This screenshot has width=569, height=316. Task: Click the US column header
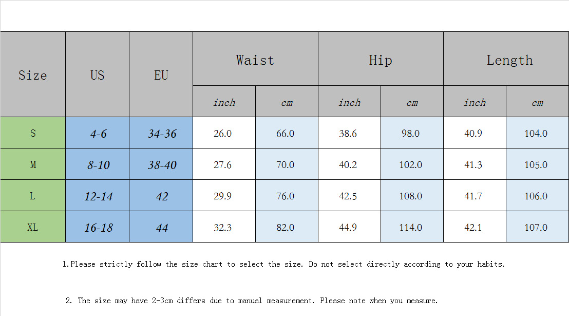click(97, 75)
